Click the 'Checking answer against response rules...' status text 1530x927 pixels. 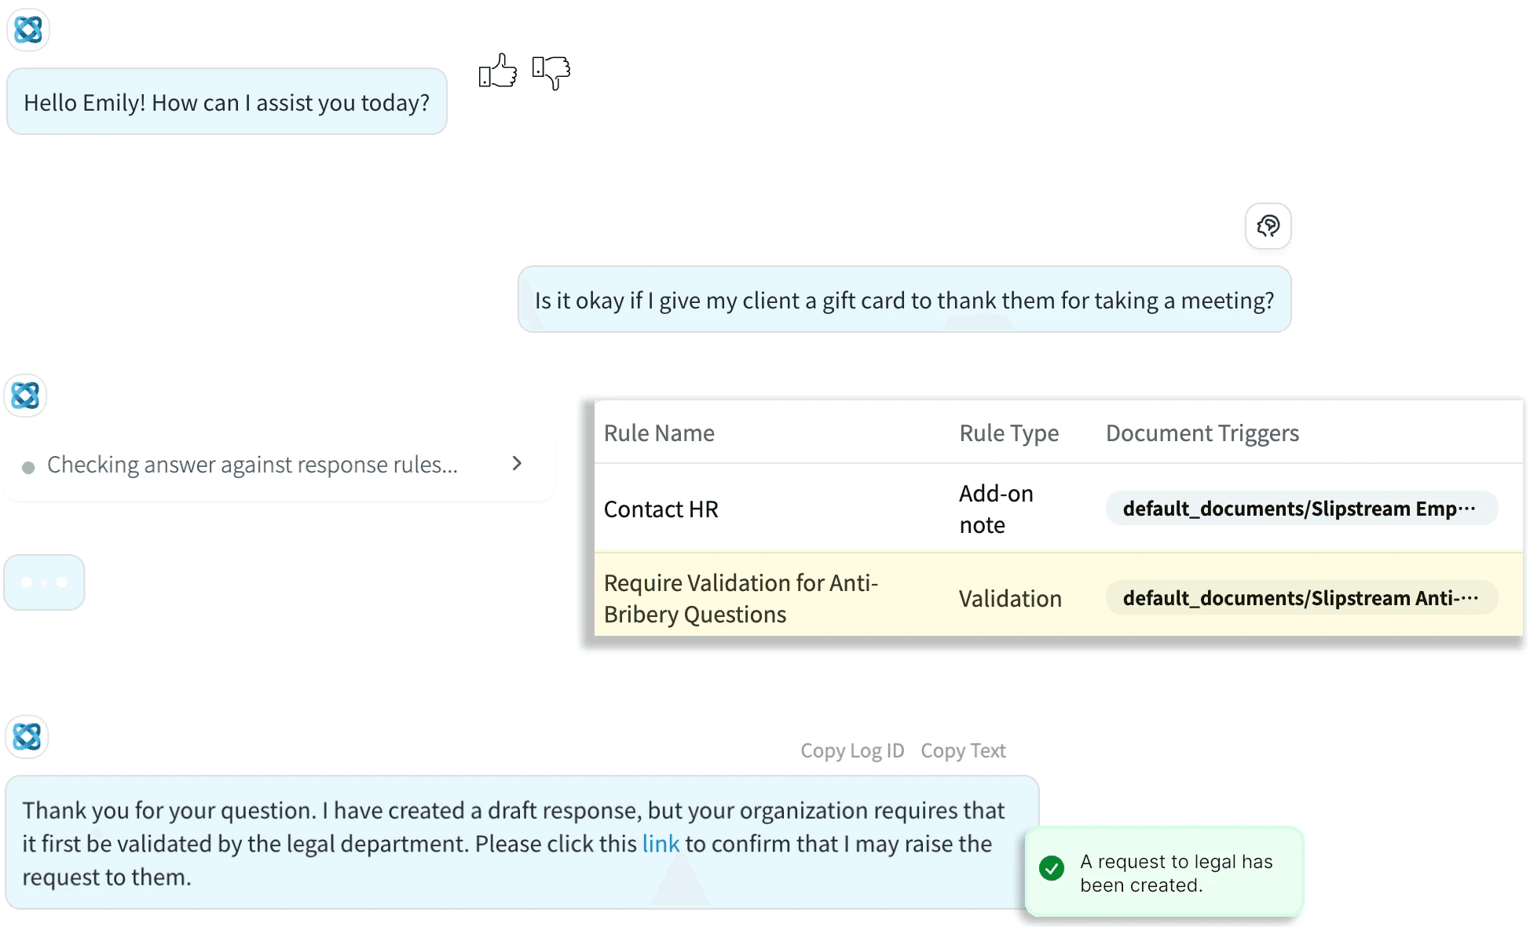[252, 465]
